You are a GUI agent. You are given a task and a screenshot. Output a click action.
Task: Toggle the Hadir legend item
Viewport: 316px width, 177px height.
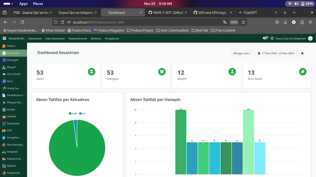73,114
